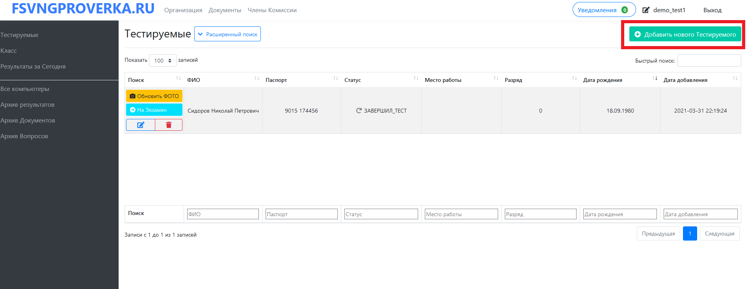
Task: Click the red trash delete icon
Action: 169,125
